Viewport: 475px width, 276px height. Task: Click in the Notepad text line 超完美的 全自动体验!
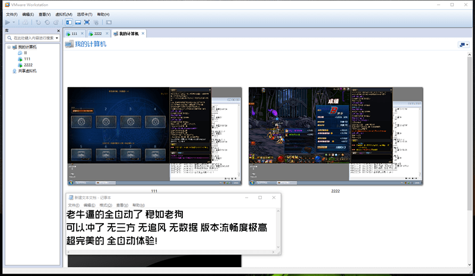coord(112,241)
